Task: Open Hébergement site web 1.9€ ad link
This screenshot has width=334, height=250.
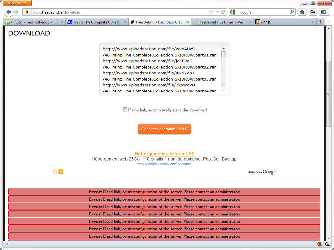Action: (164, 154)
